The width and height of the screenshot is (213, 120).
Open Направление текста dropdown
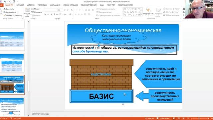tap(106, 9)
